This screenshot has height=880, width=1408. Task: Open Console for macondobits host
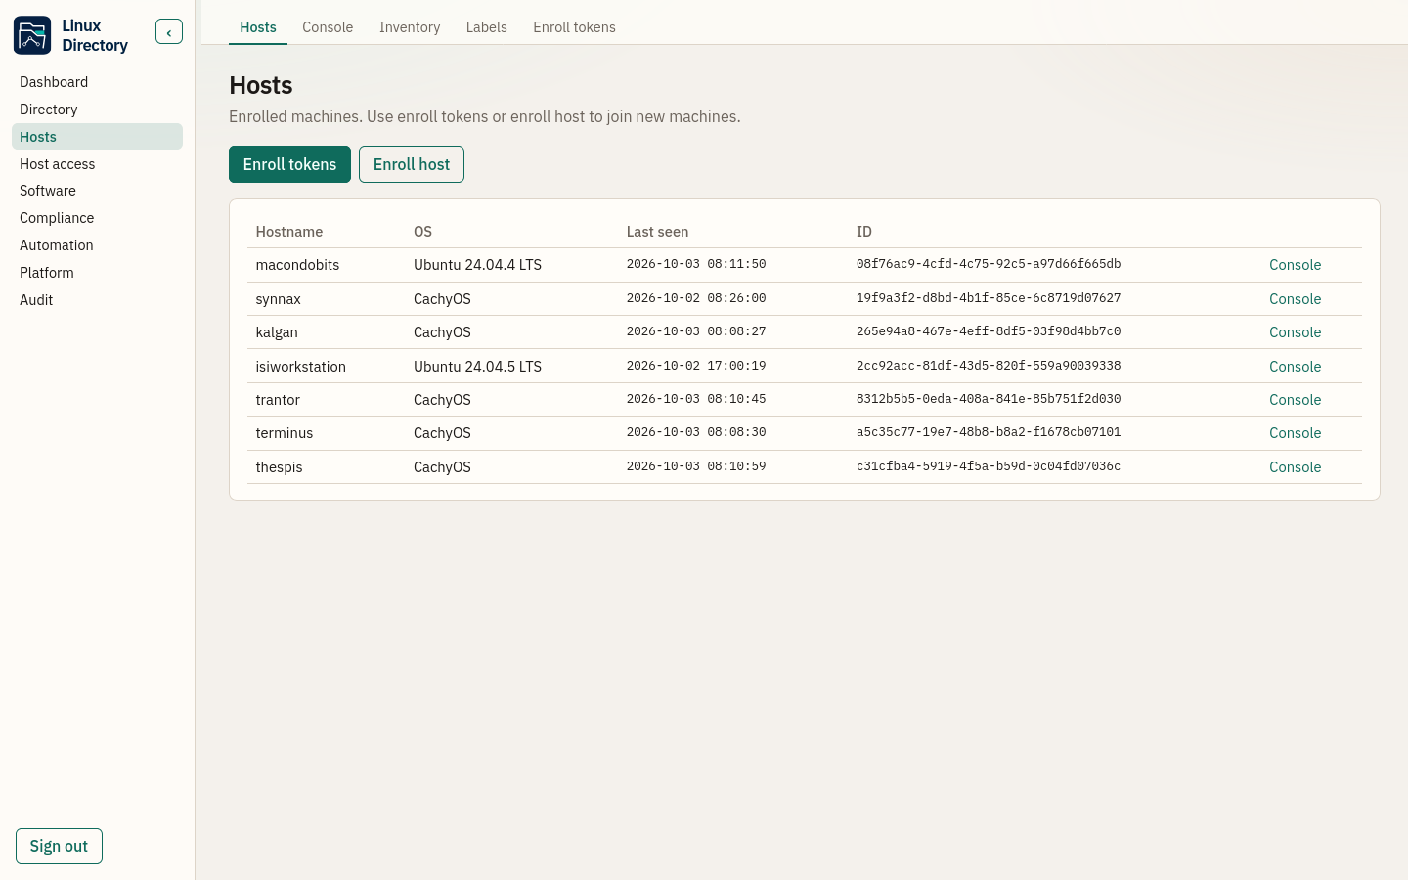1295,265
